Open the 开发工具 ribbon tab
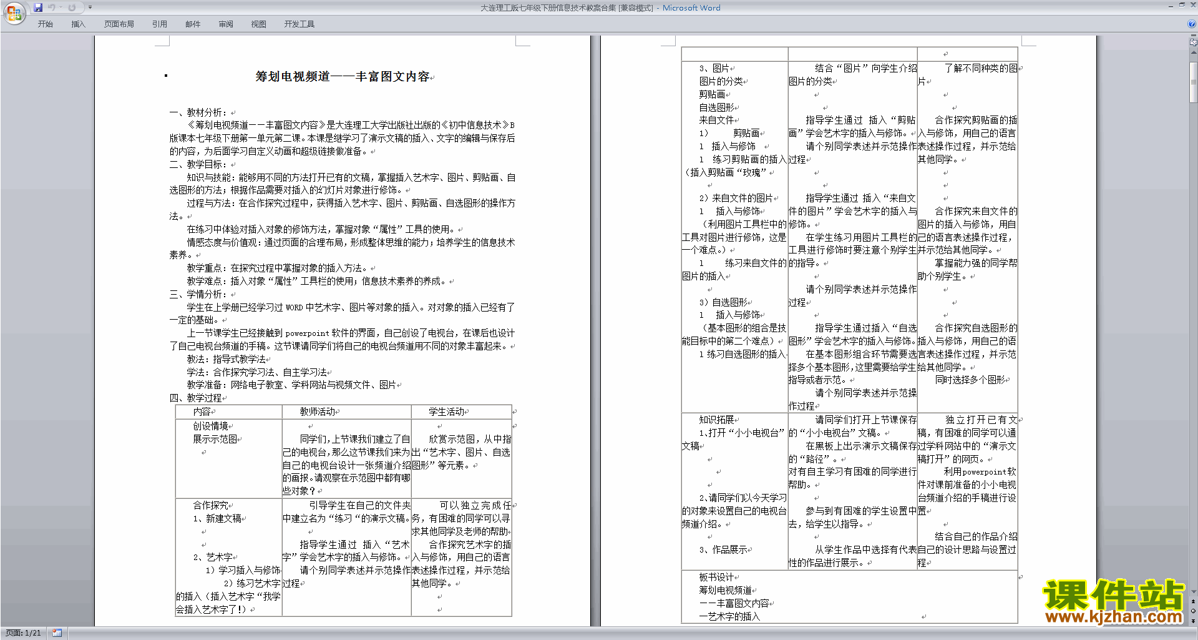Screen dimensions: 1198x640 299,24
